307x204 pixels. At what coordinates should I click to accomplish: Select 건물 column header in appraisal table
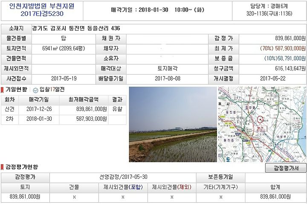pos(74,187)
